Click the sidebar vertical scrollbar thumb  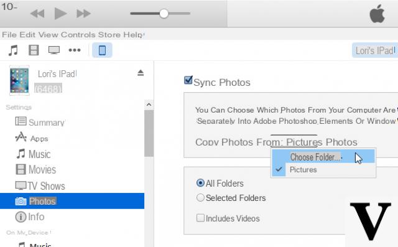[x=149, y=134]
